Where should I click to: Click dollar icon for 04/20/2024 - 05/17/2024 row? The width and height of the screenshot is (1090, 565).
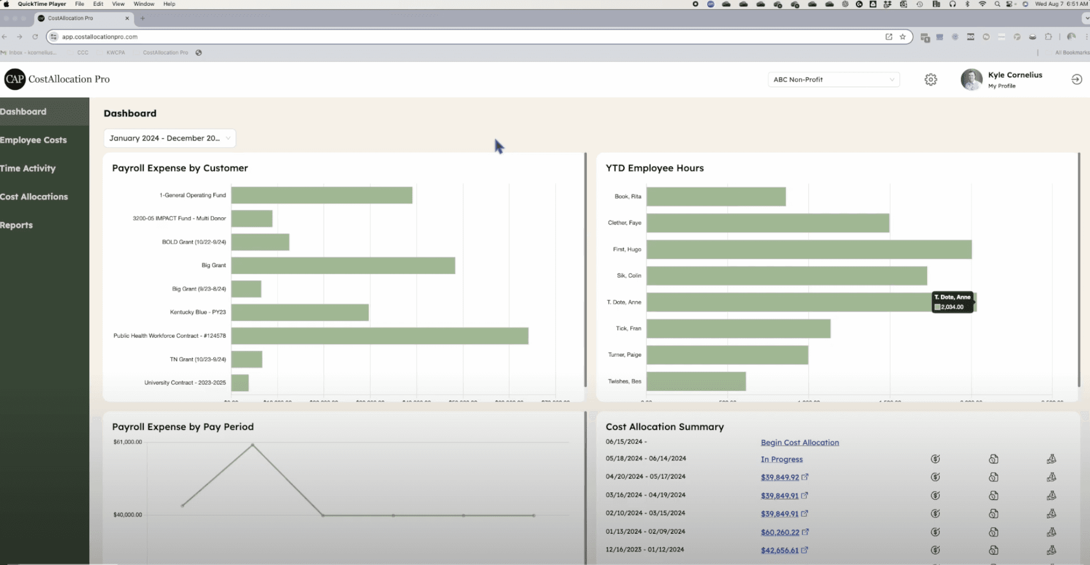click(935, 477)
